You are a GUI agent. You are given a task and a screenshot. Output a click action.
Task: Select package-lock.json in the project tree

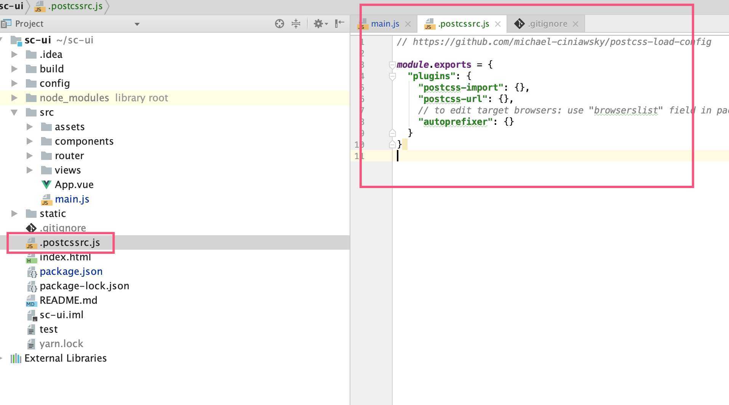pos(84,286)
